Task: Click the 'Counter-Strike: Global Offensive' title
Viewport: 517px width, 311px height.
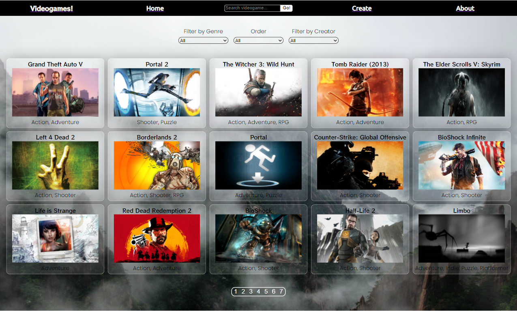Action: pyautogui.click(x=360, y=137)
